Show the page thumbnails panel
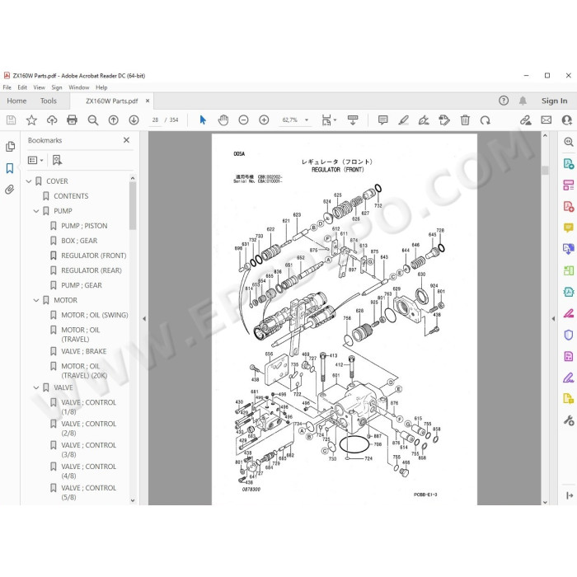The image size is (577, 577). [10, 147]
